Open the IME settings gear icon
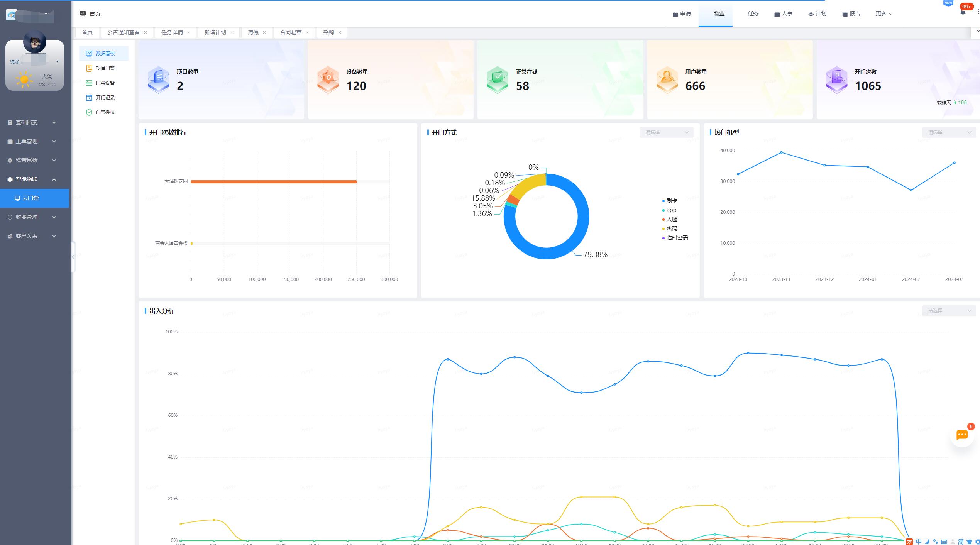 point(977,542)
